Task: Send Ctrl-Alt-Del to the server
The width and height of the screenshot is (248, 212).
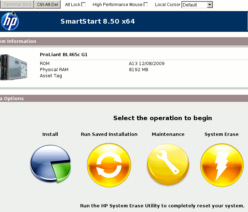Action: click(x=47, y=5)
